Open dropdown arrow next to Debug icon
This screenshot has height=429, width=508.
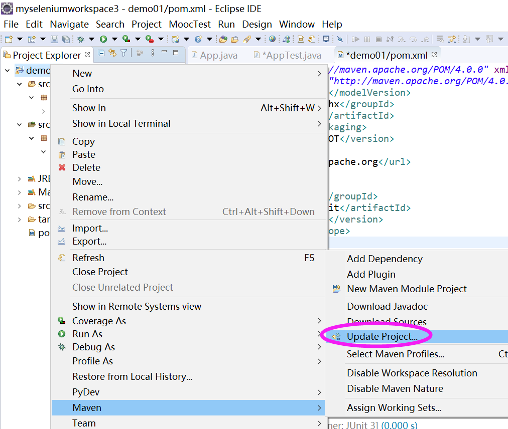(x=92, y=39)
